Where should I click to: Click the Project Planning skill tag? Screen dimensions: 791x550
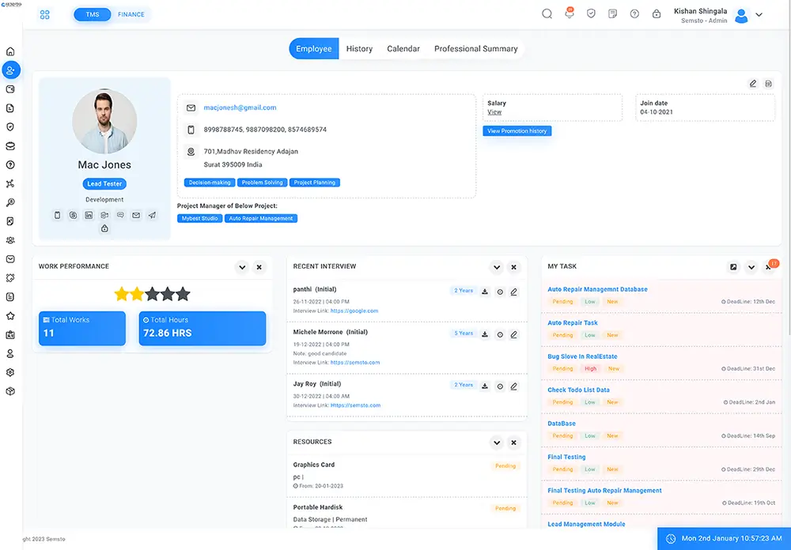(315, 183)
